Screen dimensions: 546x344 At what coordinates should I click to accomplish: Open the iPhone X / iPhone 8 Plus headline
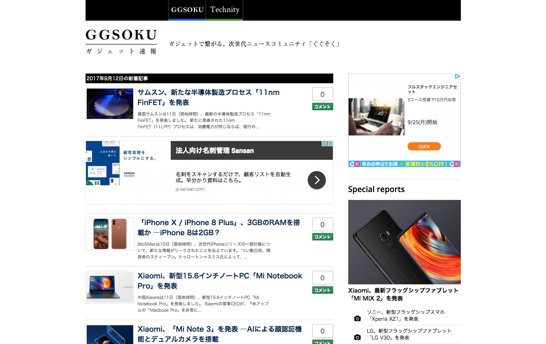(x=219, y=227)
